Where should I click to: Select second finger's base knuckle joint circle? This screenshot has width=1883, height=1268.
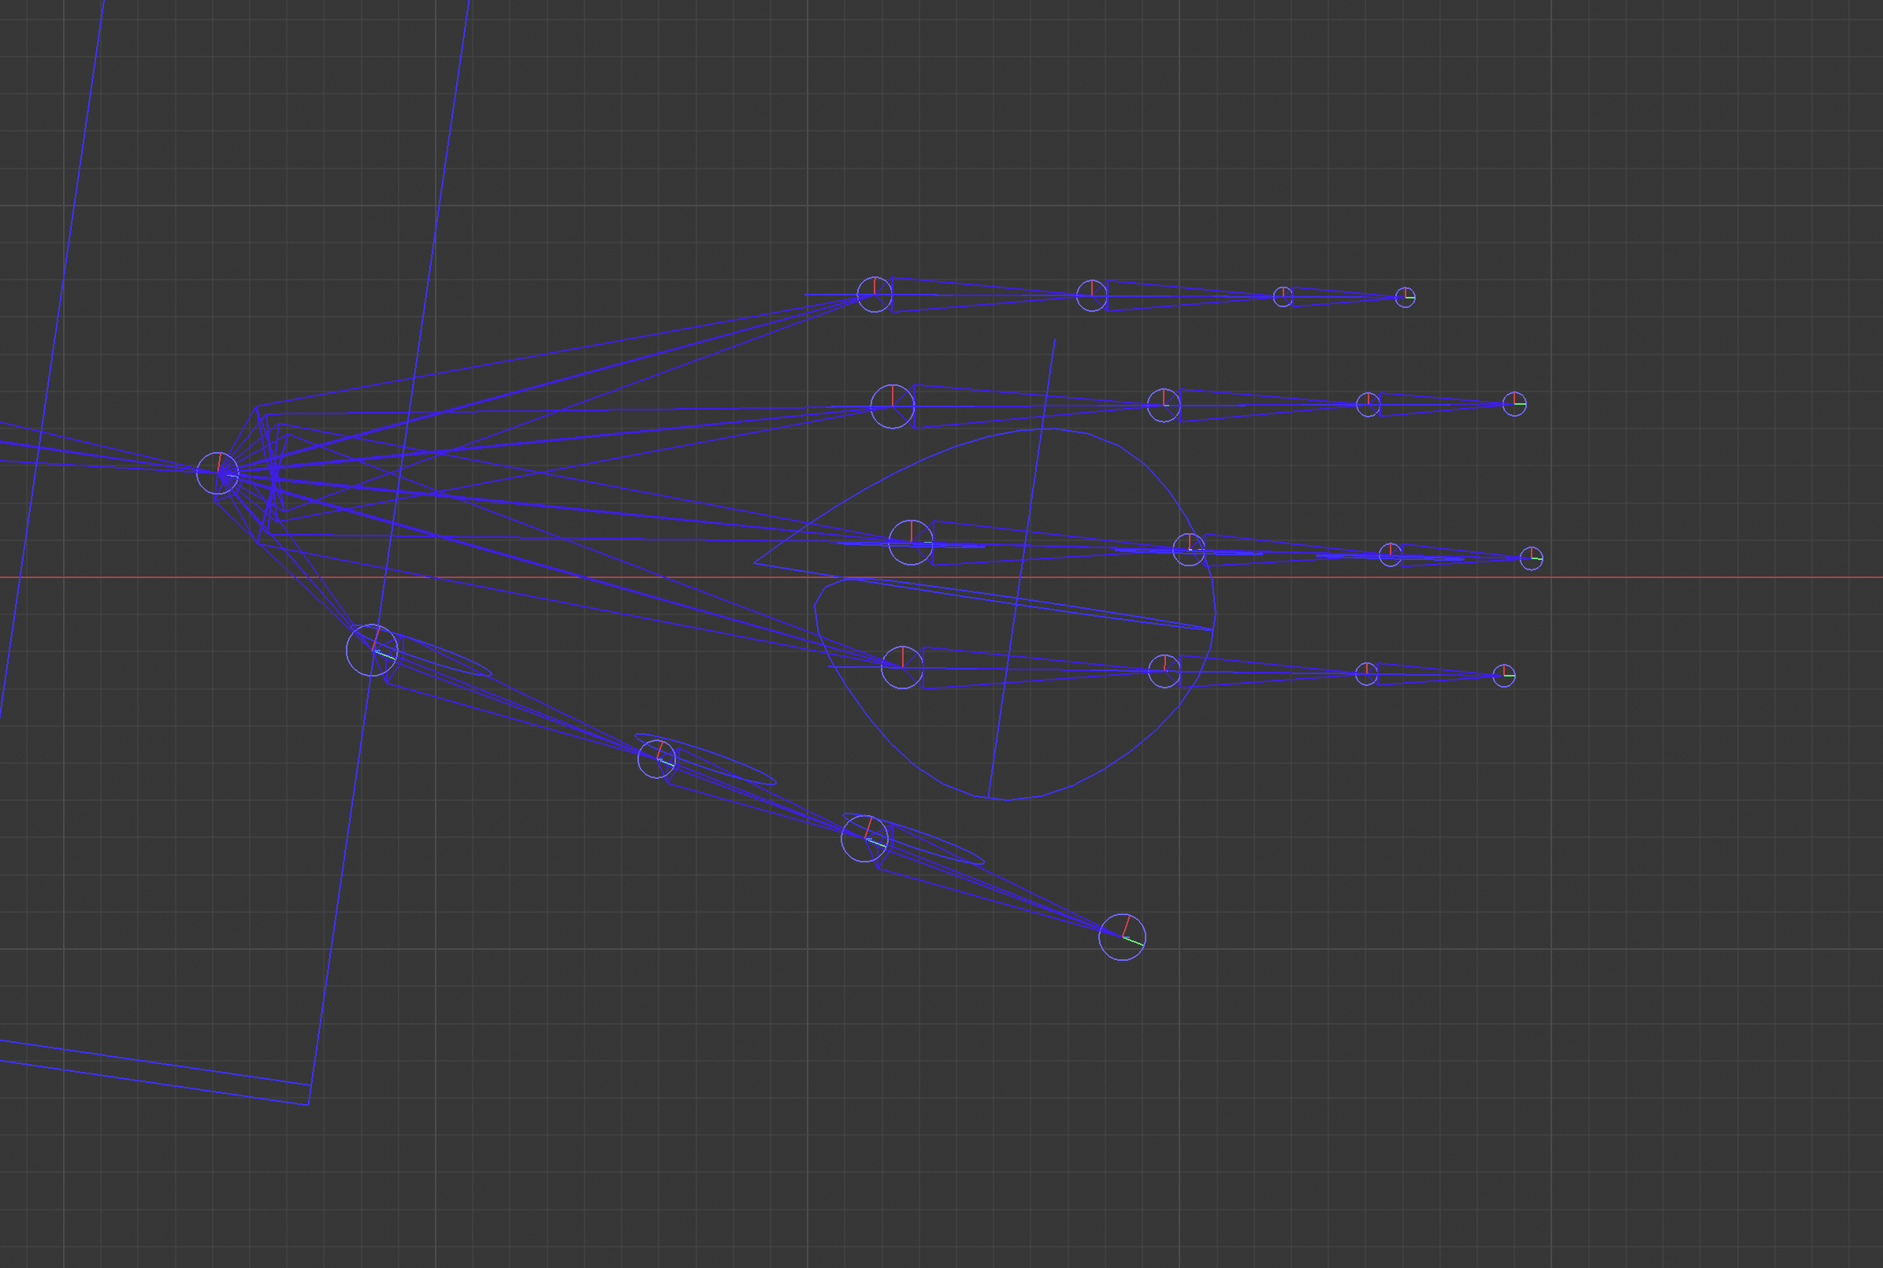[892, 406]
